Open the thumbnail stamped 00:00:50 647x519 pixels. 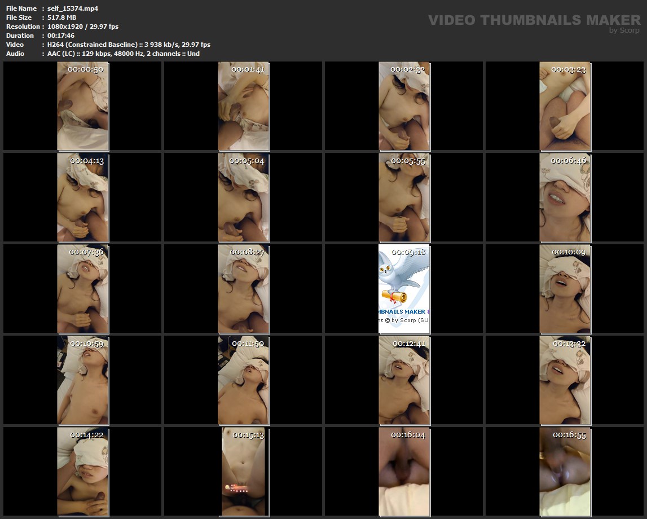[x=83, y=106]
